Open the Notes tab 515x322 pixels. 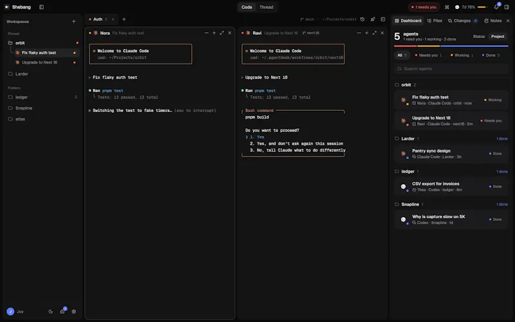point(492,21)
